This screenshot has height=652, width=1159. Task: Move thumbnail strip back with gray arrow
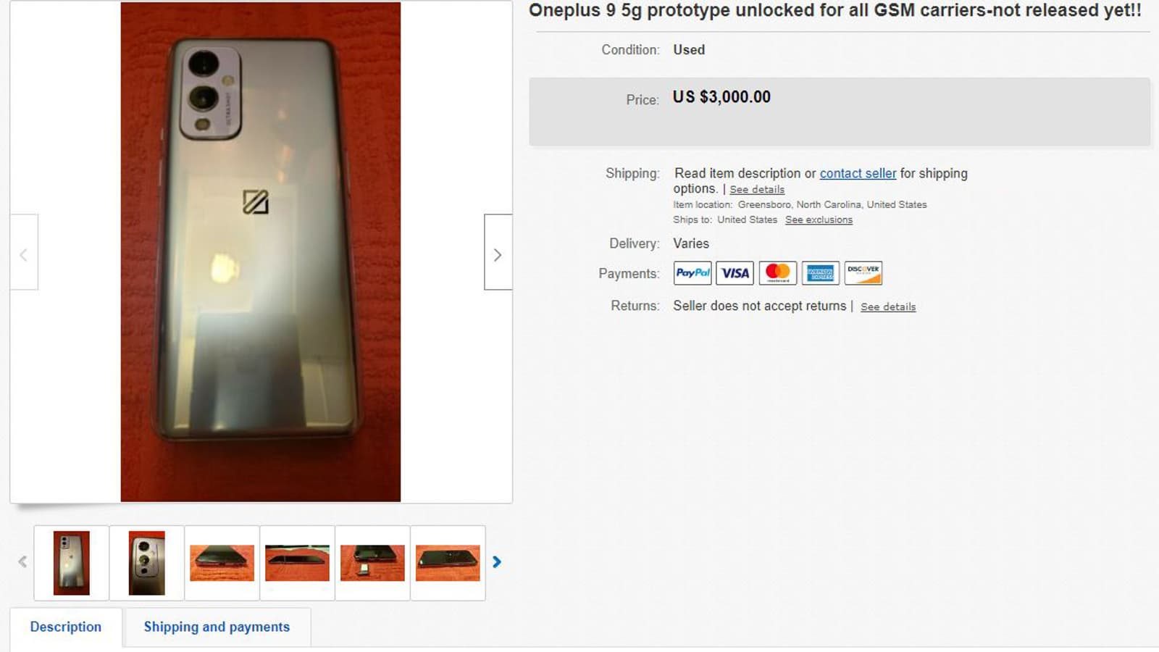pos(22,562)
